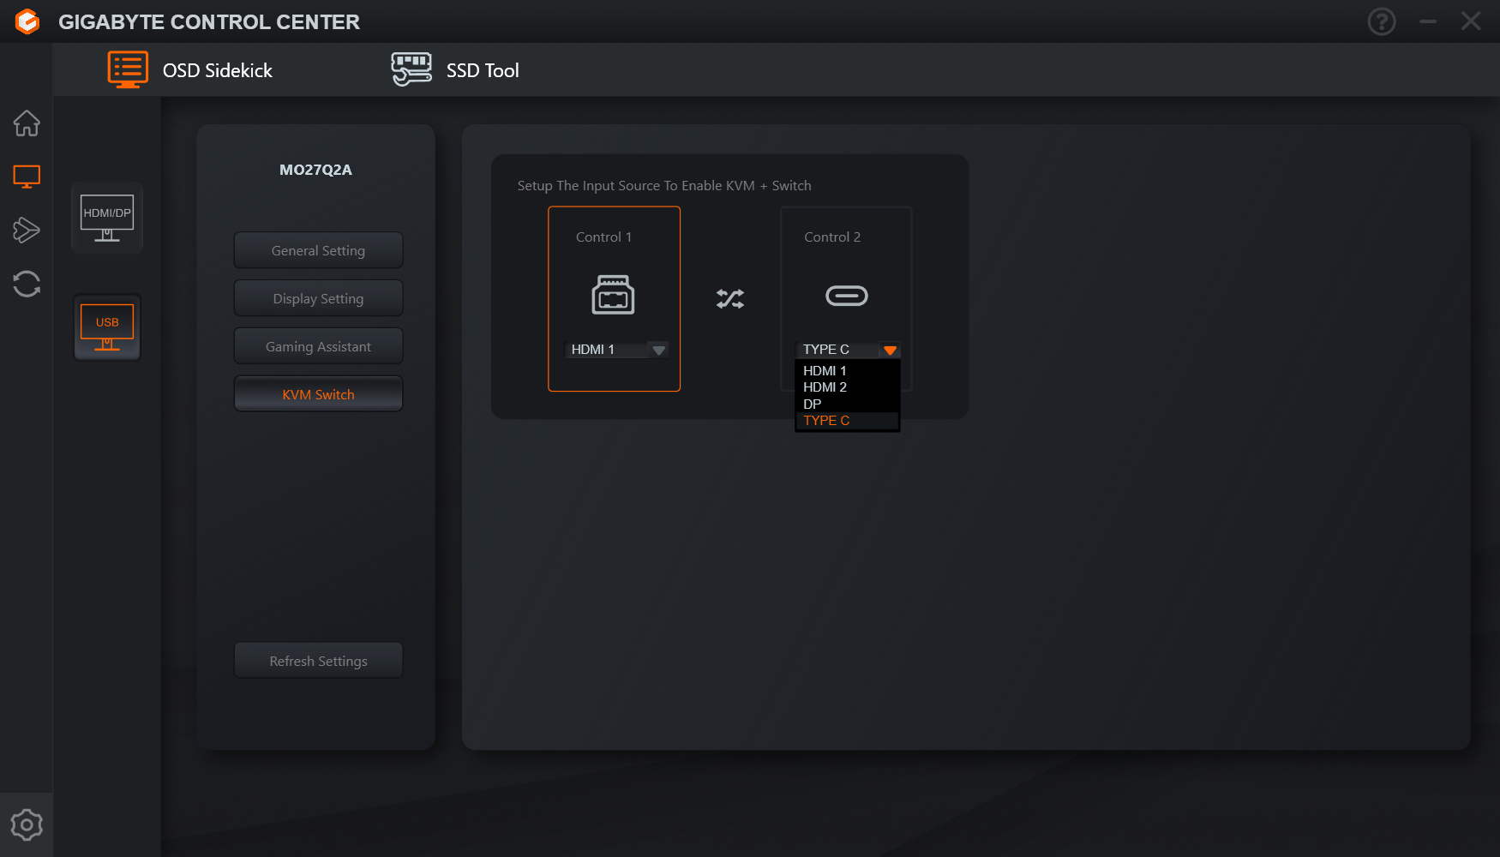Image resolution: width=1500 pixels, height=857 pixels.
Task: Choose DP from Control 2 list
Action: click(x=848, y=405)
